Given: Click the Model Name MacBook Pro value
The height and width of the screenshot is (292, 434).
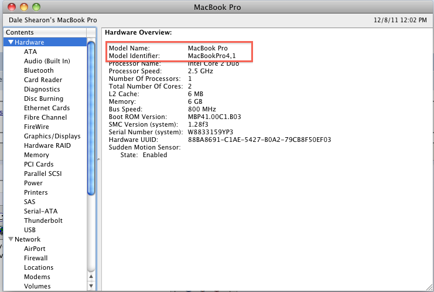Looking at the screenshot, I should [x=207, y=48].
